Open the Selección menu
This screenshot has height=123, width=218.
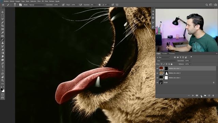[33, 1]
